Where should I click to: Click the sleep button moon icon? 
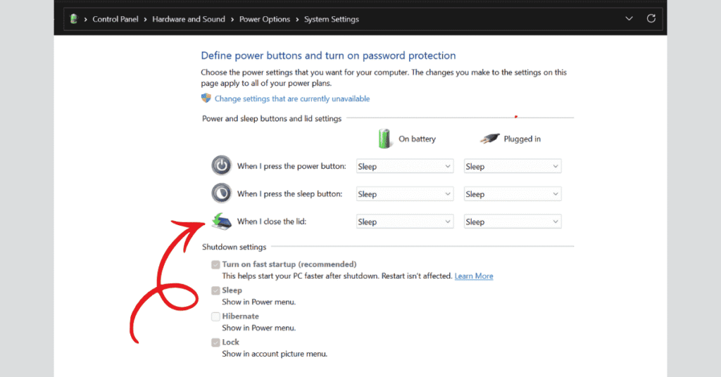221,193
